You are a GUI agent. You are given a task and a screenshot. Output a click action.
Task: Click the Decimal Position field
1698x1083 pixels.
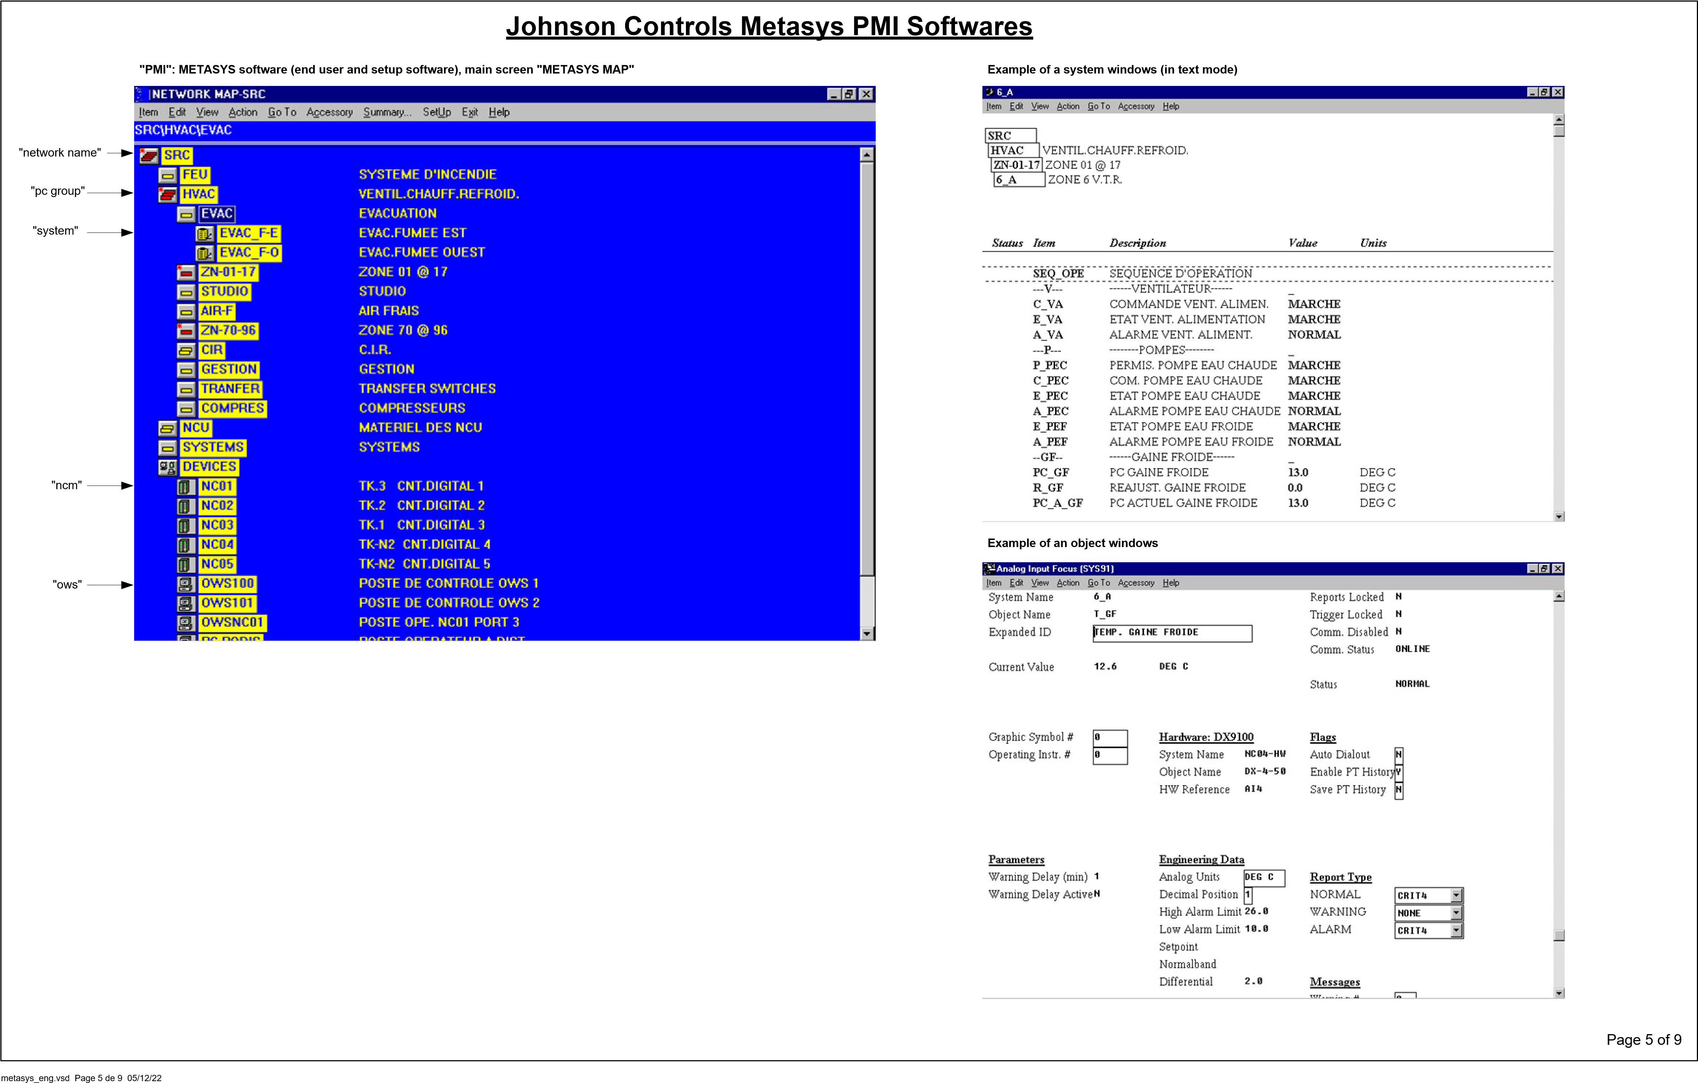(x=1248, y=895)
